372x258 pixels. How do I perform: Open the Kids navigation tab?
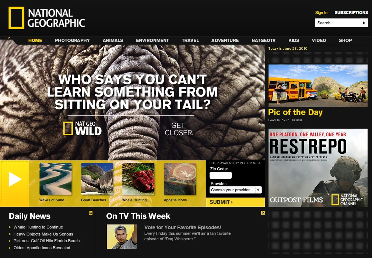click(x=294, y=40)
